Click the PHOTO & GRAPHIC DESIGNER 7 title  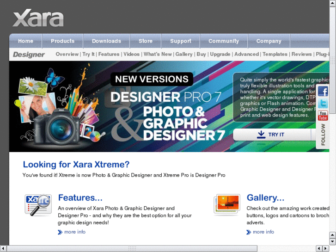pos(184,123)
